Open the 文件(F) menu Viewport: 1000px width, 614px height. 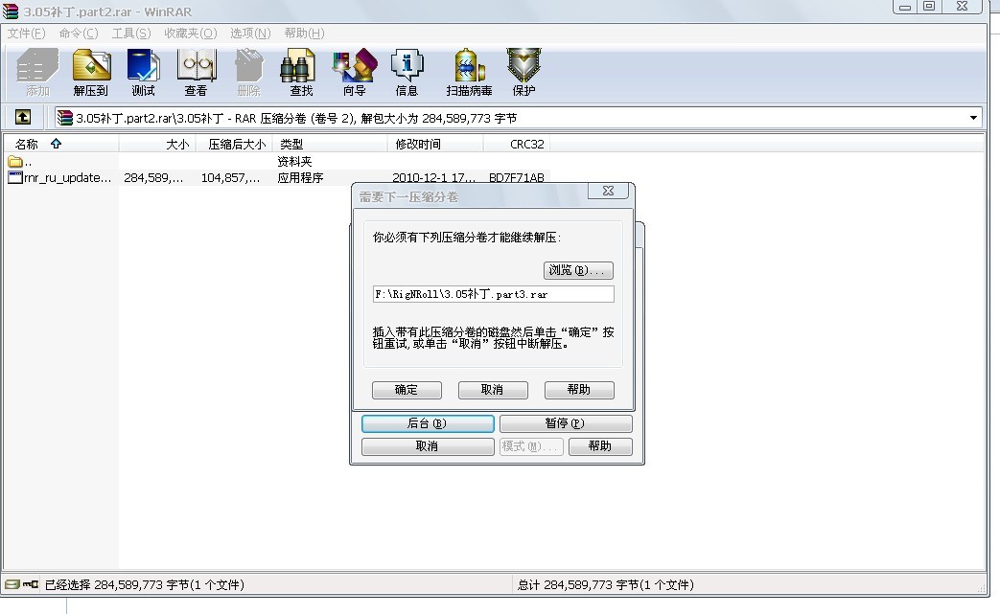pyautogui.click(x=26, y=34)
